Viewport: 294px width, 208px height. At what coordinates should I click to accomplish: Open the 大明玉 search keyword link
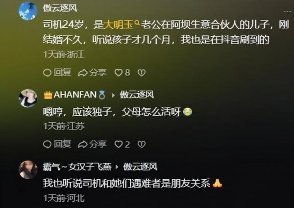point(118,25)
